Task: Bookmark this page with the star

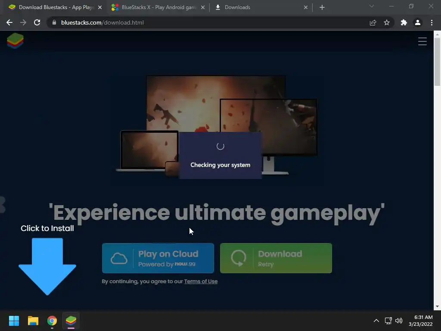Action: click(387, 22)
